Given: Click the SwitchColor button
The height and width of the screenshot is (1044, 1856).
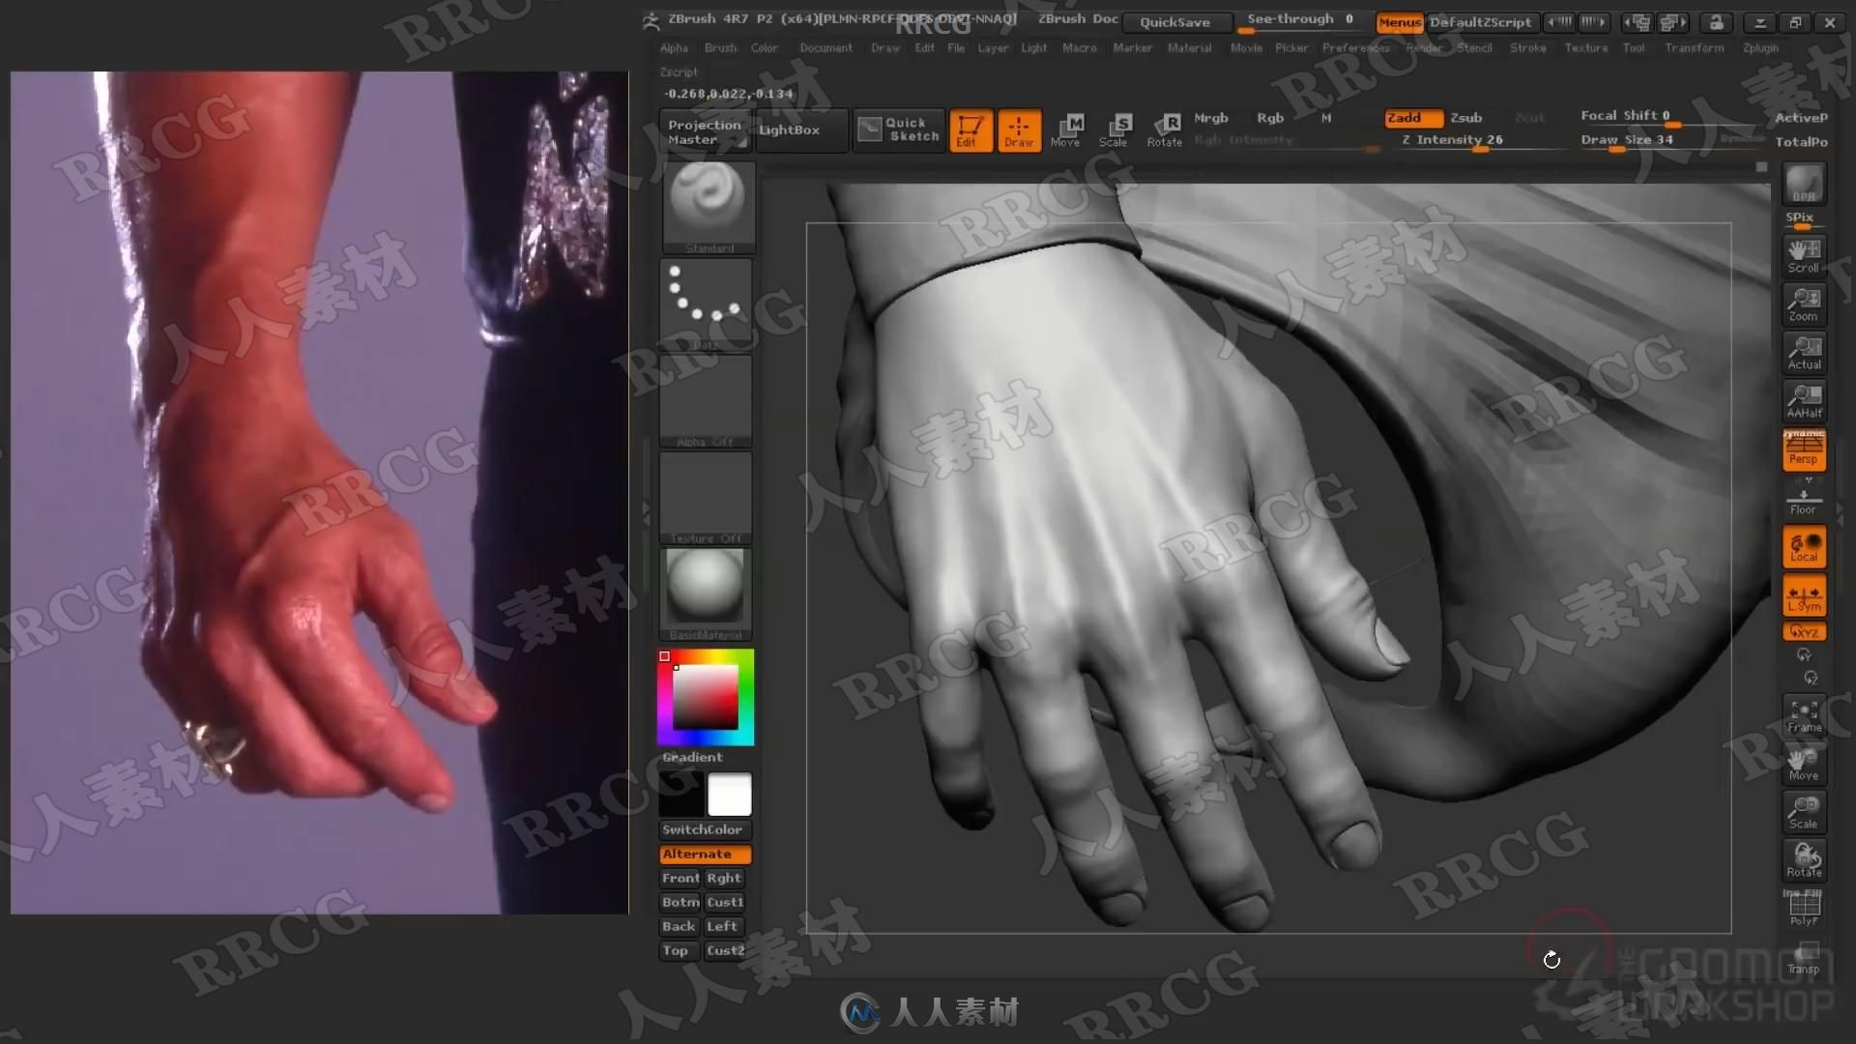Looking at the screenshot, I should 703,828.
